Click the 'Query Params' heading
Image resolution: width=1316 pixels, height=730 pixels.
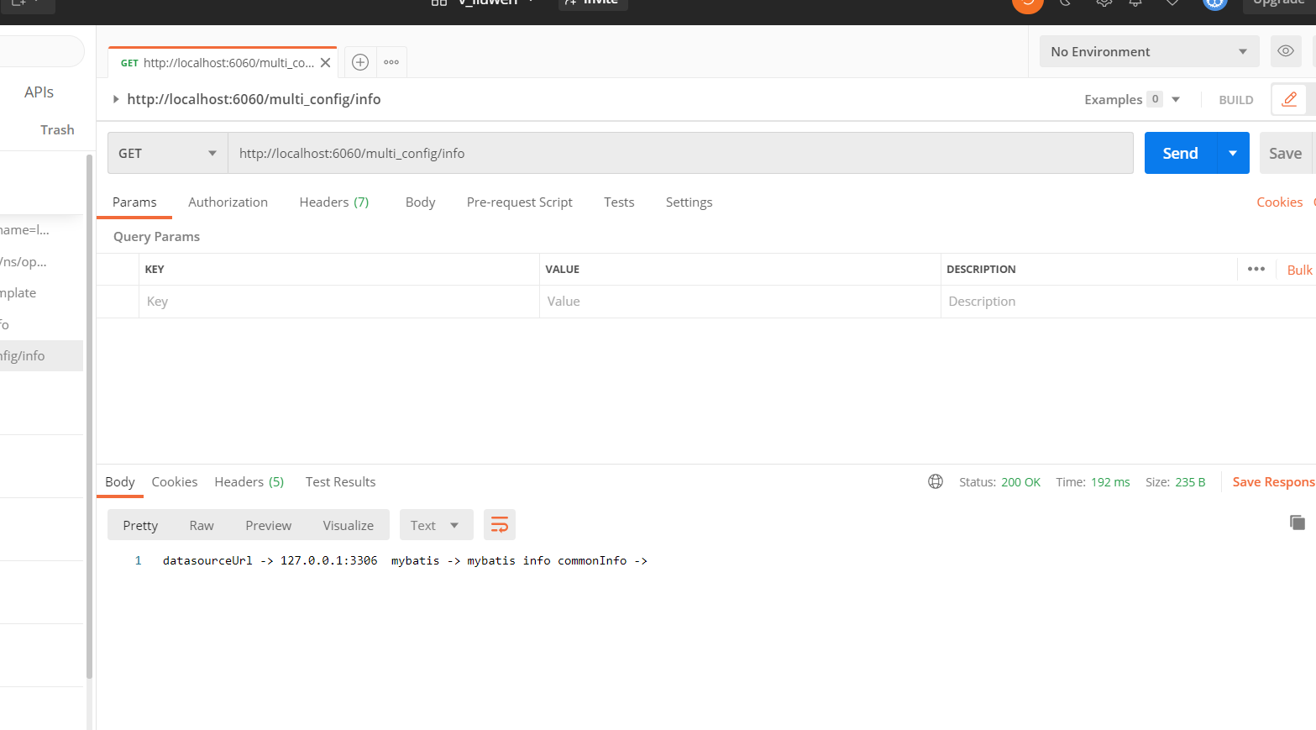pyautogui.click(x=156, y=237)
